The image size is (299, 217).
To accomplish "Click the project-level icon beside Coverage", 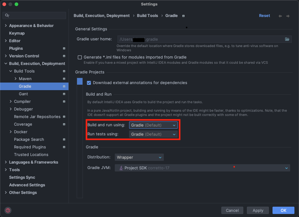I will click(64, 124).
